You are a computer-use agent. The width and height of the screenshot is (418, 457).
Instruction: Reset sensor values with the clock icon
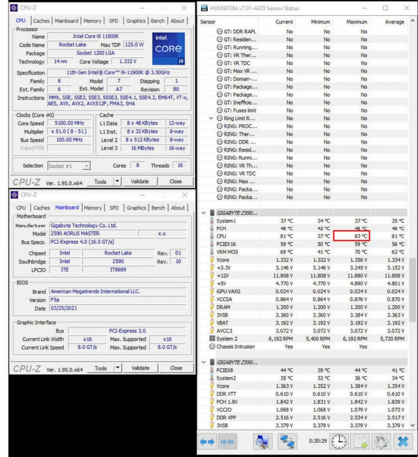(x=340, y=441)
